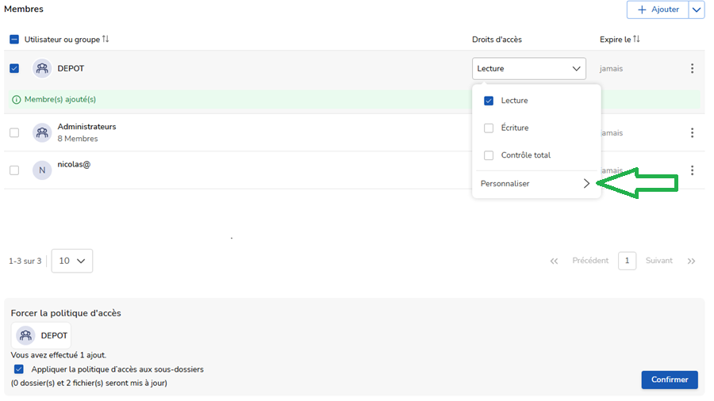Select Contrôle total in access menu
The image size is (714, 401).
coord(489,155)
